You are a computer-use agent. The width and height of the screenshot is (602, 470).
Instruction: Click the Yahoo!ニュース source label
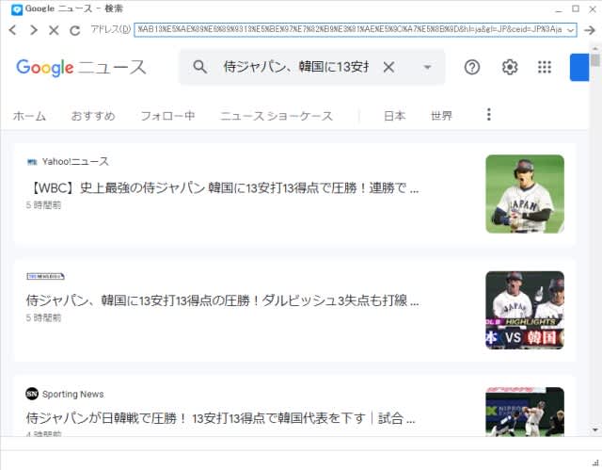click(75, 161)
